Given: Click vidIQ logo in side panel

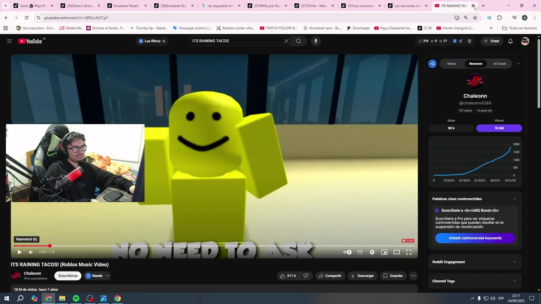Looking at the screenshot, I should [x=432, y=64].
